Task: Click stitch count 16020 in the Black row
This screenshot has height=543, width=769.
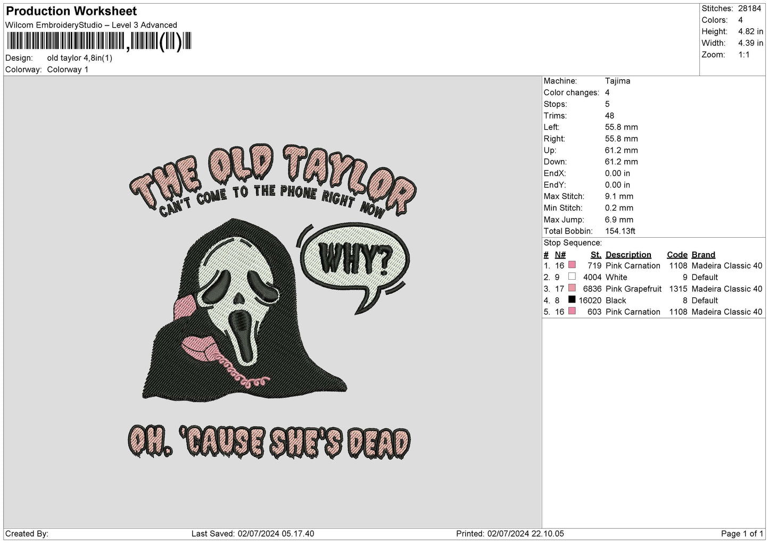Action: coord(590,300)
